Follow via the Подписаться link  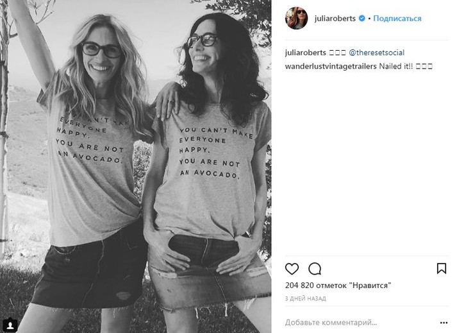[397, 19]
